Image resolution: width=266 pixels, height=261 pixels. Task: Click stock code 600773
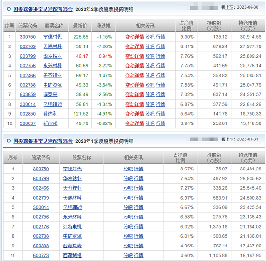point(41,256)
